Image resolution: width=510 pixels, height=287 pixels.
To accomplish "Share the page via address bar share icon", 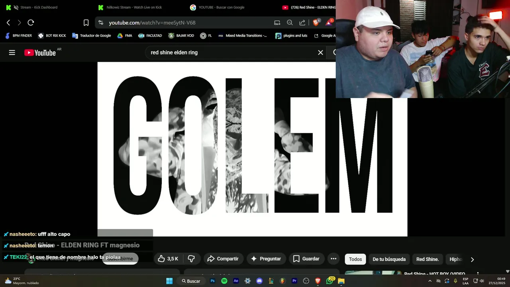I will (302, 23).
